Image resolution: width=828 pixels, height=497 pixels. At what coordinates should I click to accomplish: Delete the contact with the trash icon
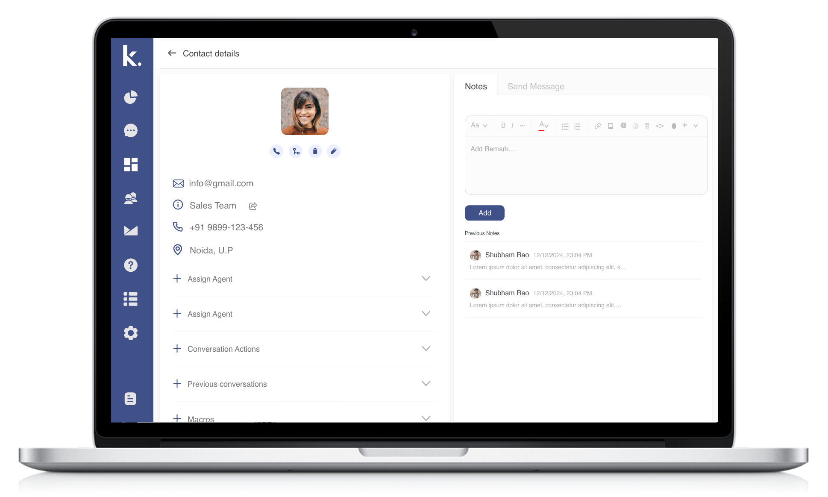coord(315,151)
